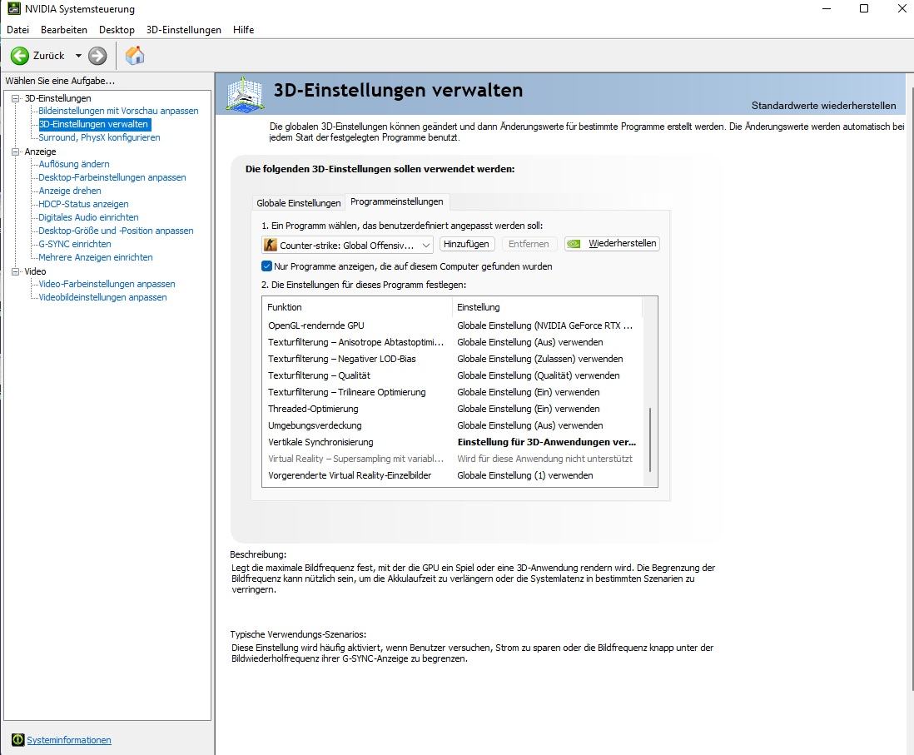Collapse the 3D-Einstellungen tree node
The image size is (914, 755).
(16, 98)
